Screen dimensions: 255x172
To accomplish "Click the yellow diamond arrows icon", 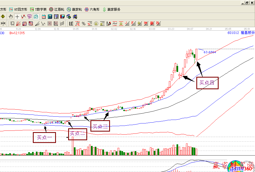I will pyautogui.click(x=3, y=17).
